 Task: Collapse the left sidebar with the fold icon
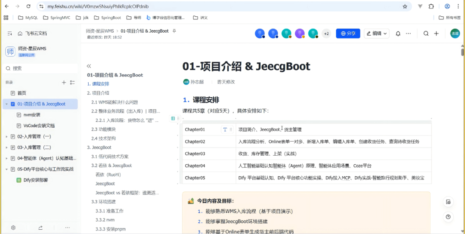9,34
